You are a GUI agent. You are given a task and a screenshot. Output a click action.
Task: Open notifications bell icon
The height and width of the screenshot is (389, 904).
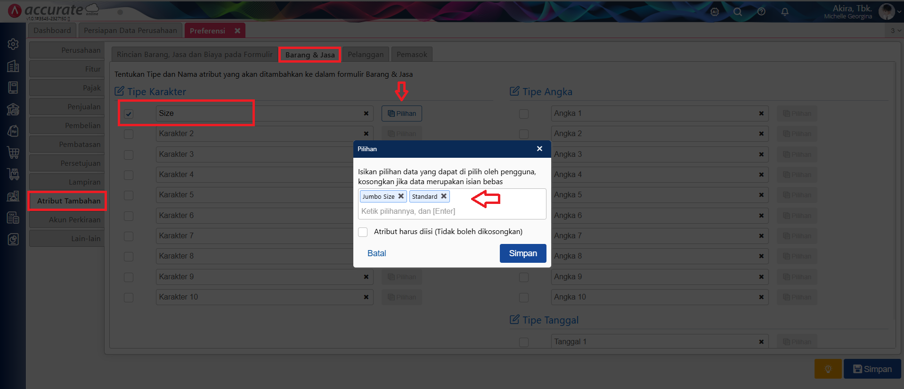785,12
